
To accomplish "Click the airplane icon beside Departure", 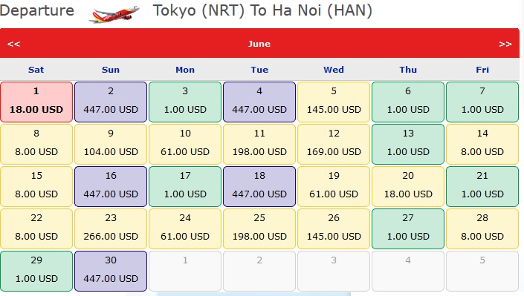I will tap(114, 14).
